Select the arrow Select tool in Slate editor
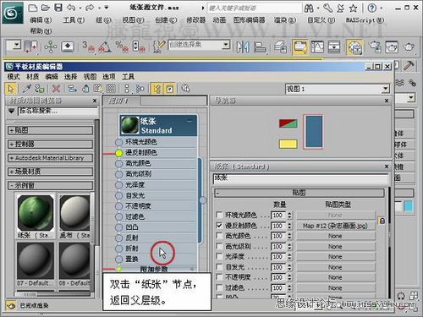Image resolution: width=423 pixels, height=317 pixels. tap(11, 89)
